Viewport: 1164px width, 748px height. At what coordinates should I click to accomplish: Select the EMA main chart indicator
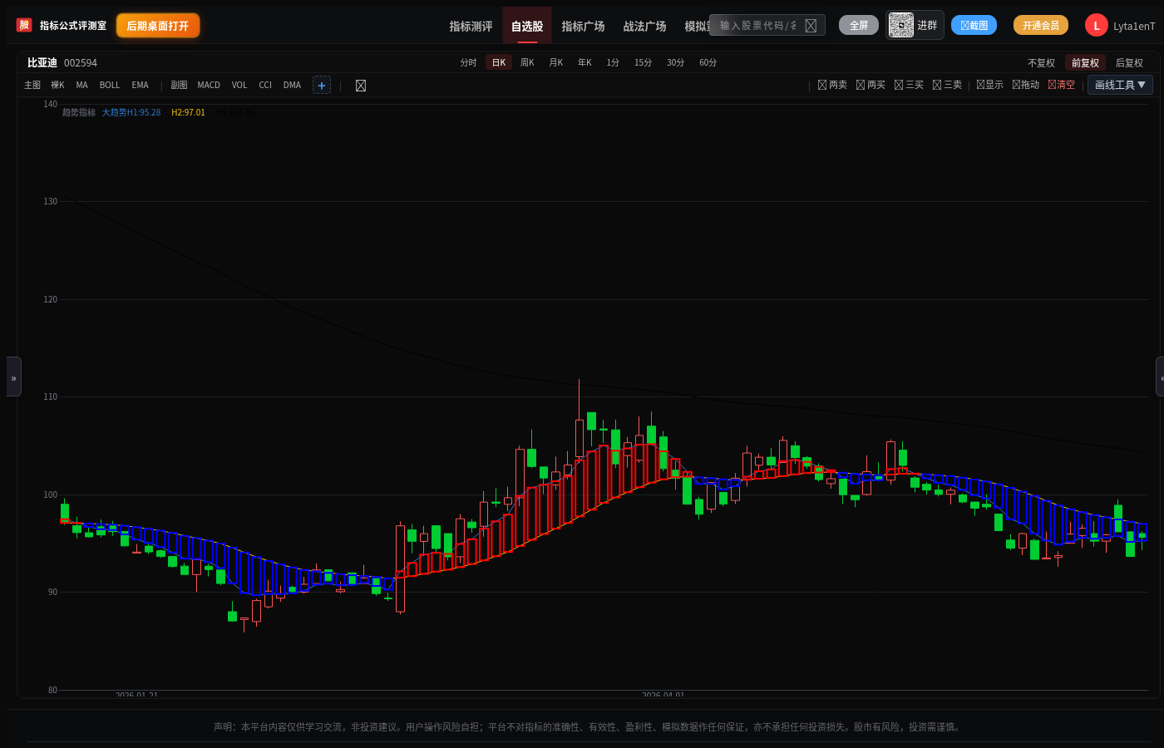coord(141,85)
